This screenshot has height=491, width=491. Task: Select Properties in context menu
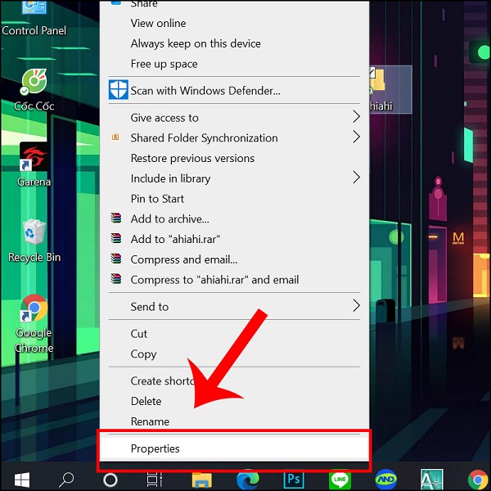click(x=155, y=448)
